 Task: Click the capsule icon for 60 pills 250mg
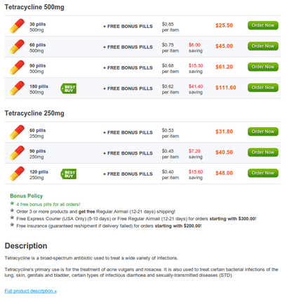point(17,132)
